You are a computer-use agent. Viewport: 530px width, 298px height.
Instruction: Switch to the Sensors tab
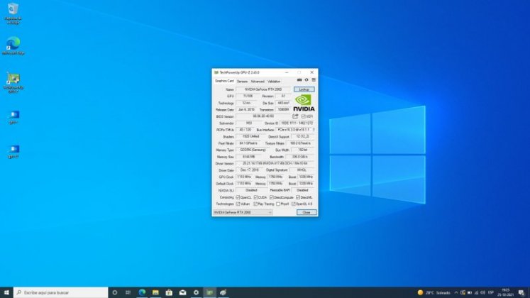pos(242,82)
